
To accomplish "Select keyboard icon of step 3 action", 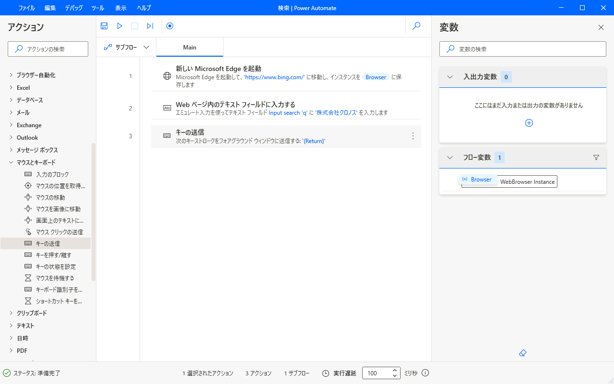I will click(x=167, y=136).
